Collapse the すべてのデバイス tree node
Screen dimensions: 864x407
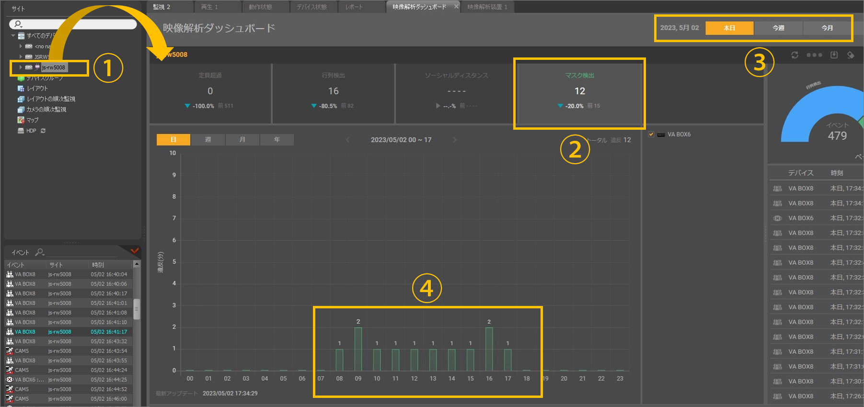(x=13, y=36)
